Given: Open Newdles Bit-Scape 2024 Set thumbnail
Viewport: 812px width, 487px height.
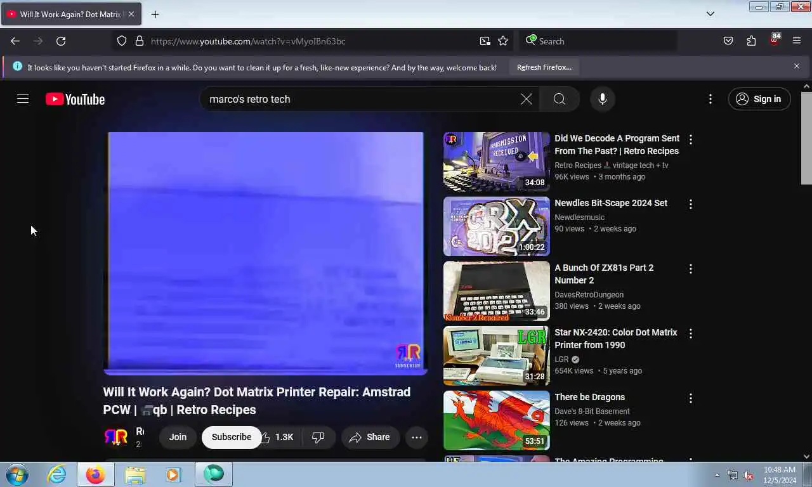Looking at the screenshot, I should [497, 226].
